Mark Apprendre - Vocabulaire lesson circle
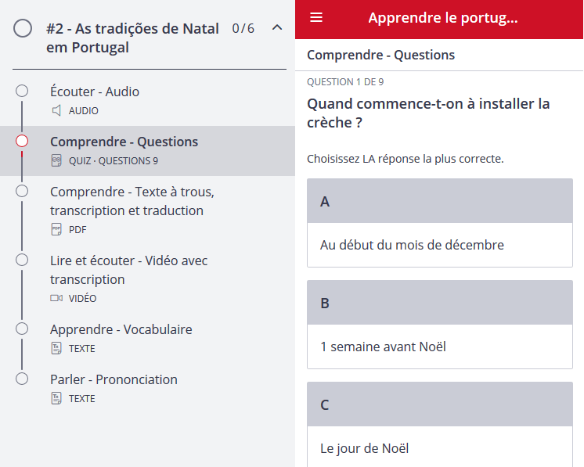Image resolution: width=584 pixels, height=467 pixels. (22, 329)
